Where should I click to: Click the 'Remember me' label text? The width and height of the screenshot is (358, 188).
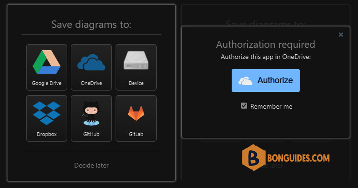(x=271, y=106)
